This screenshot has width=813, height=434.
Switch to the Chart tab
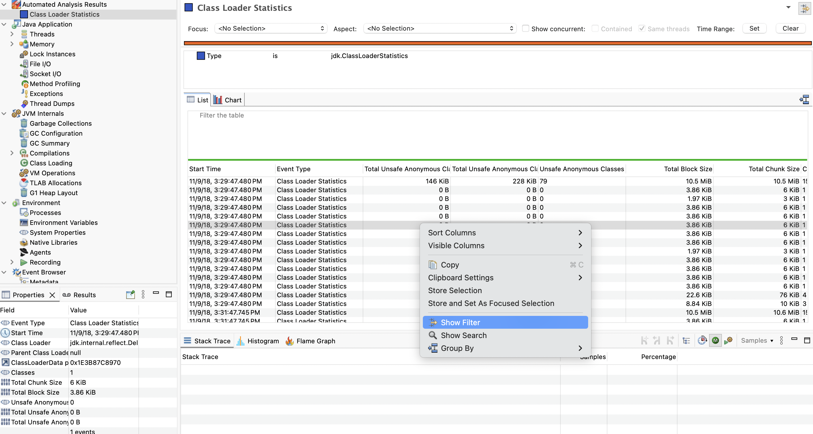pyautogui.click(x=227, y=100)
